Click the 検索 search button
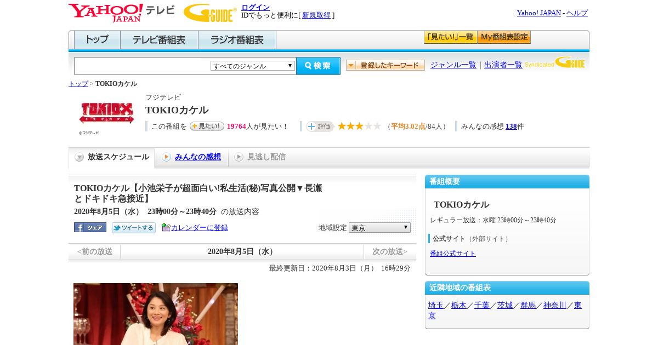 pyautogui.click(x=318, y=66)
